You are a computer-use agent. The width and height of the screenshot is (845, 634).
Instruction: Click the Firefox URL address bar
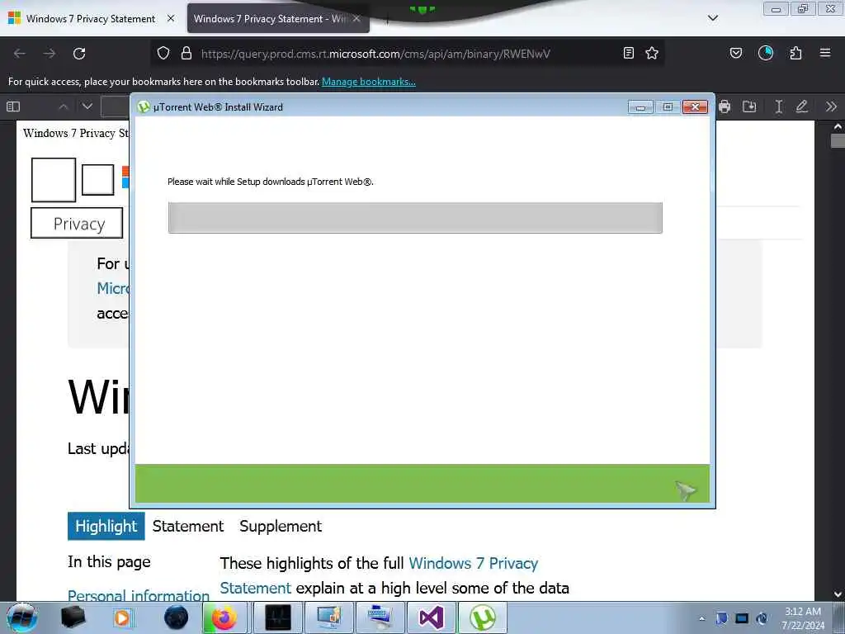pos(407,54)
